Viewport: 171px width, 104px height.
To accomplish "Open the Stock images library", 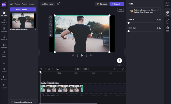I will 4,54.
